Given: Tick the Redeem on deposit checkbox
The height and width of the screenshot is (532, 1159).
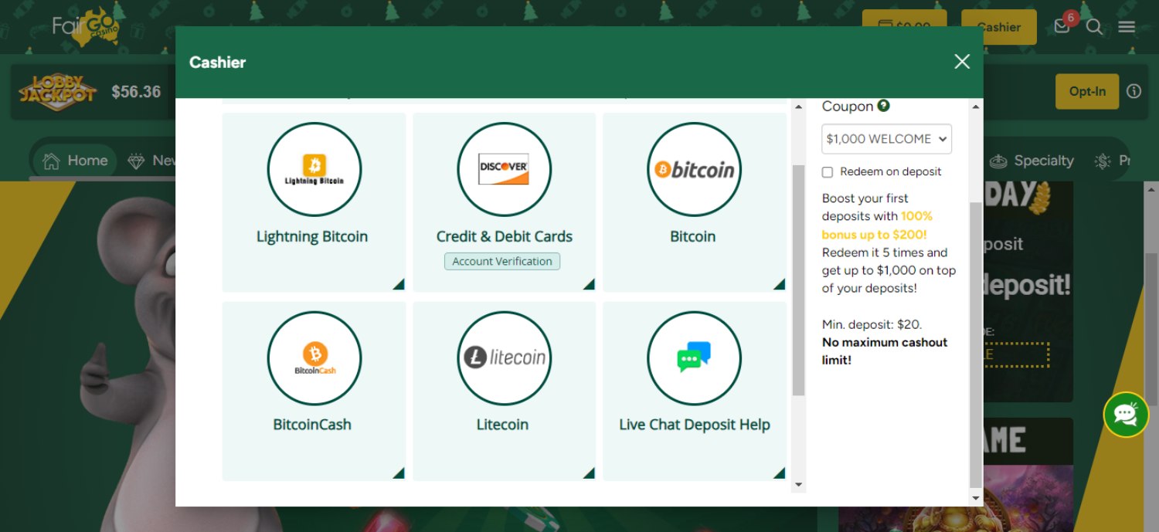Looking at the screenshot, I should [x=828, y=172].
